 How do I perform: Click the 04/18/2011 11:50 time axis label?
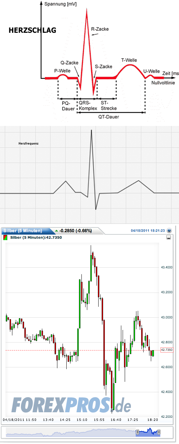click(19, 420)
